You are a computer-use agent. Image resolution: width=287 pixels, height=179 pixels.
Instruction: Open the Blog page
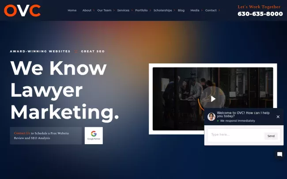coord(181,11)
